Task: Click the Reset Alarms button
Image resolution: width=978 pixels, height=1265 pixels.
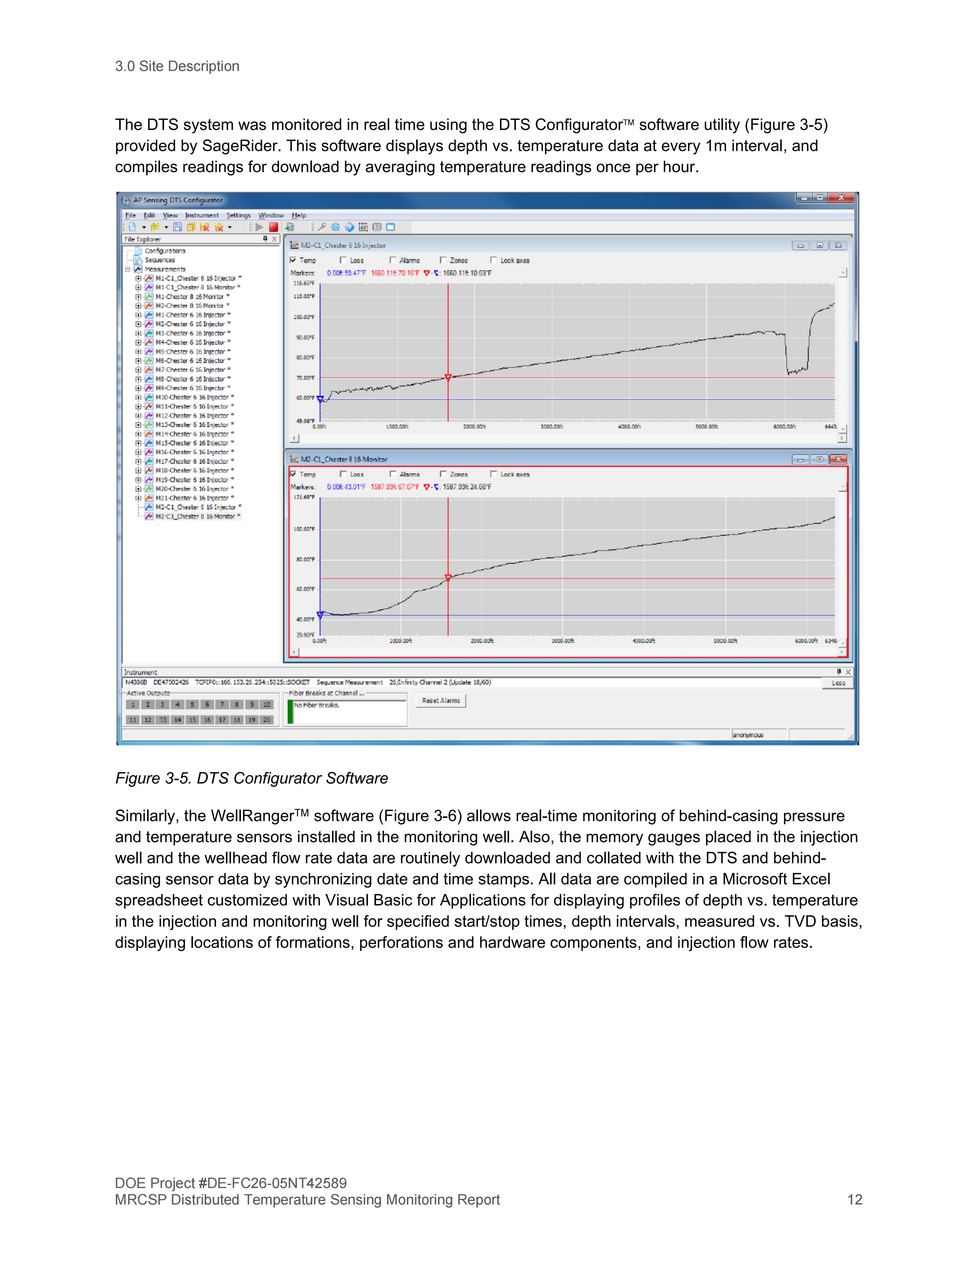Action: [x=441, y=701]
